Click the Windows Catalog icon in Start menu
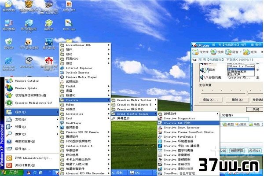Image resolution: width=264 pixels, height=176 pixels. [x=9, y=81]
